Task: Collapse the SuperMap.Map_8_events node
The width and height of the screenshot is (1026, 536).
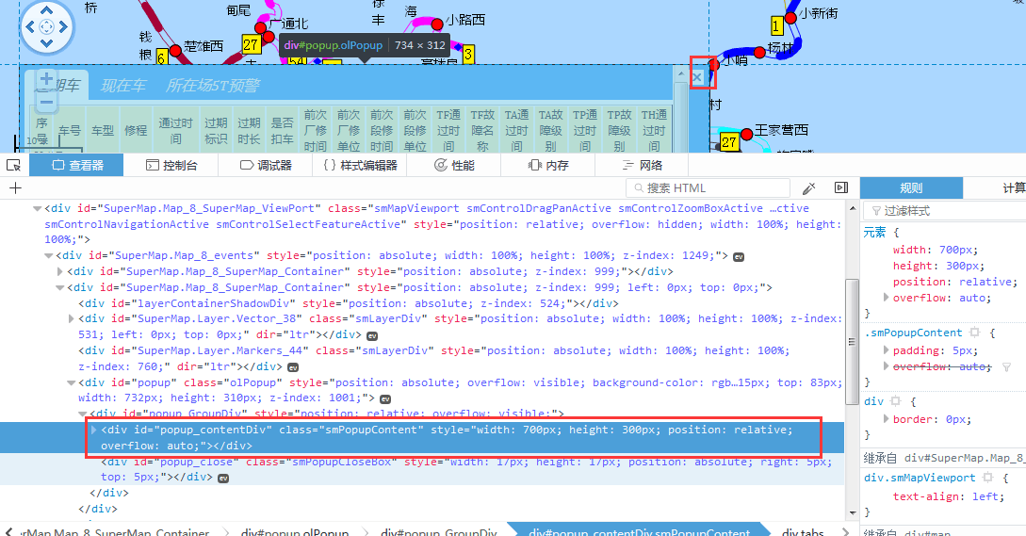Action: point(48,255)
